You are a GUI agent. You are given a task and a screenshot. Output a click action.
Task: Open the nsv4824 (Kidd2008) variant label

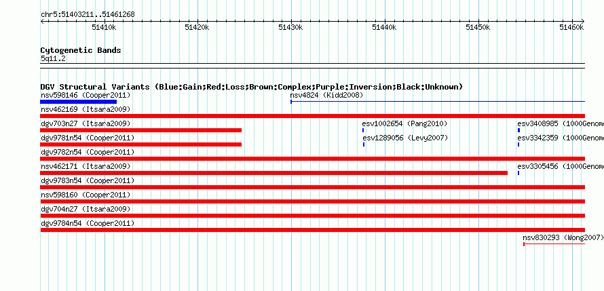point(326,95)
